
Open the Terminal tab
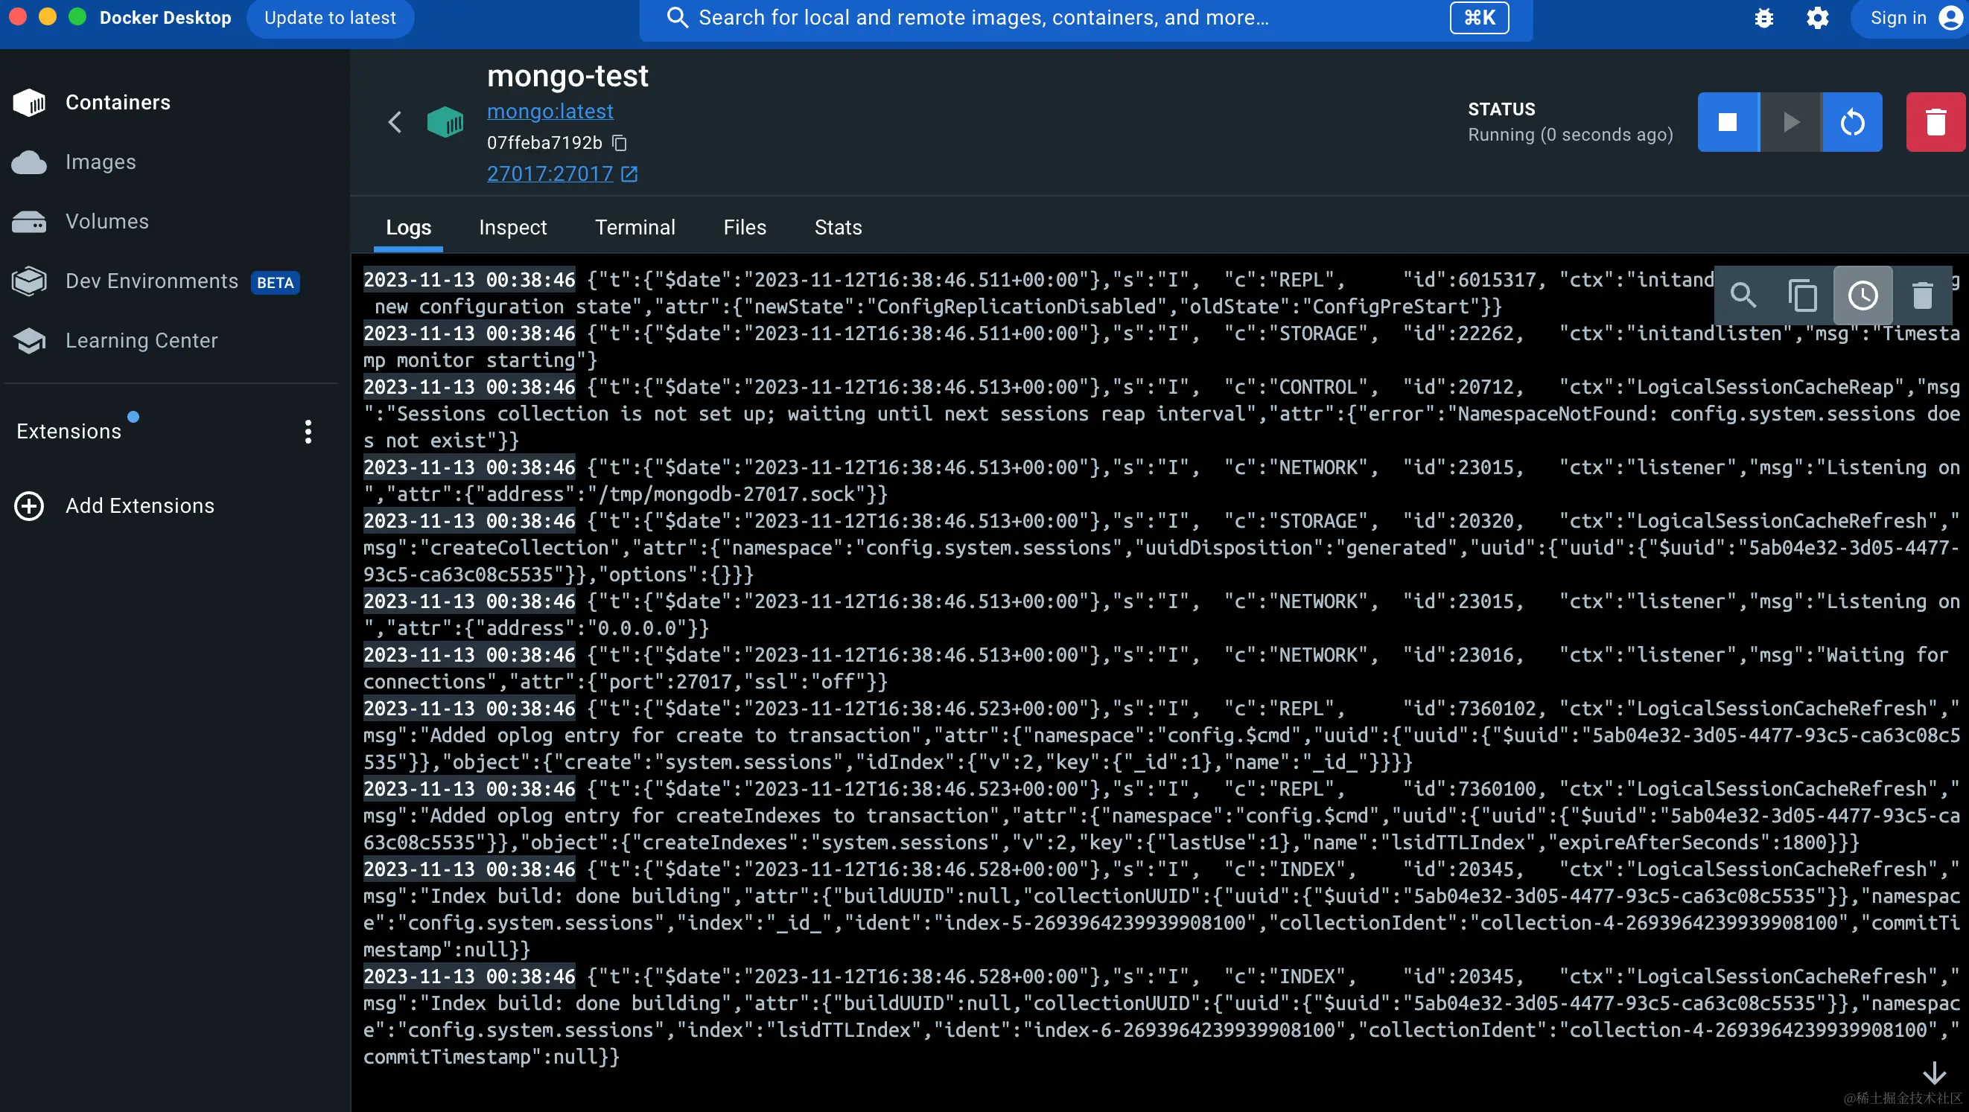coord(634,228)
